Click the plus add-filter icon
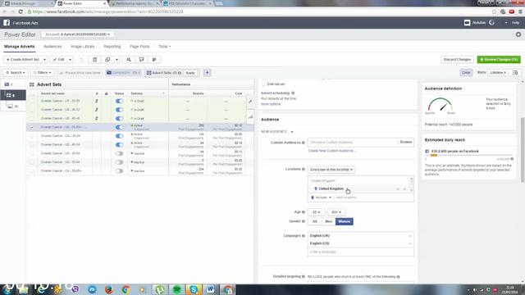This screenshot has height=295, width=525. point(207,73)
